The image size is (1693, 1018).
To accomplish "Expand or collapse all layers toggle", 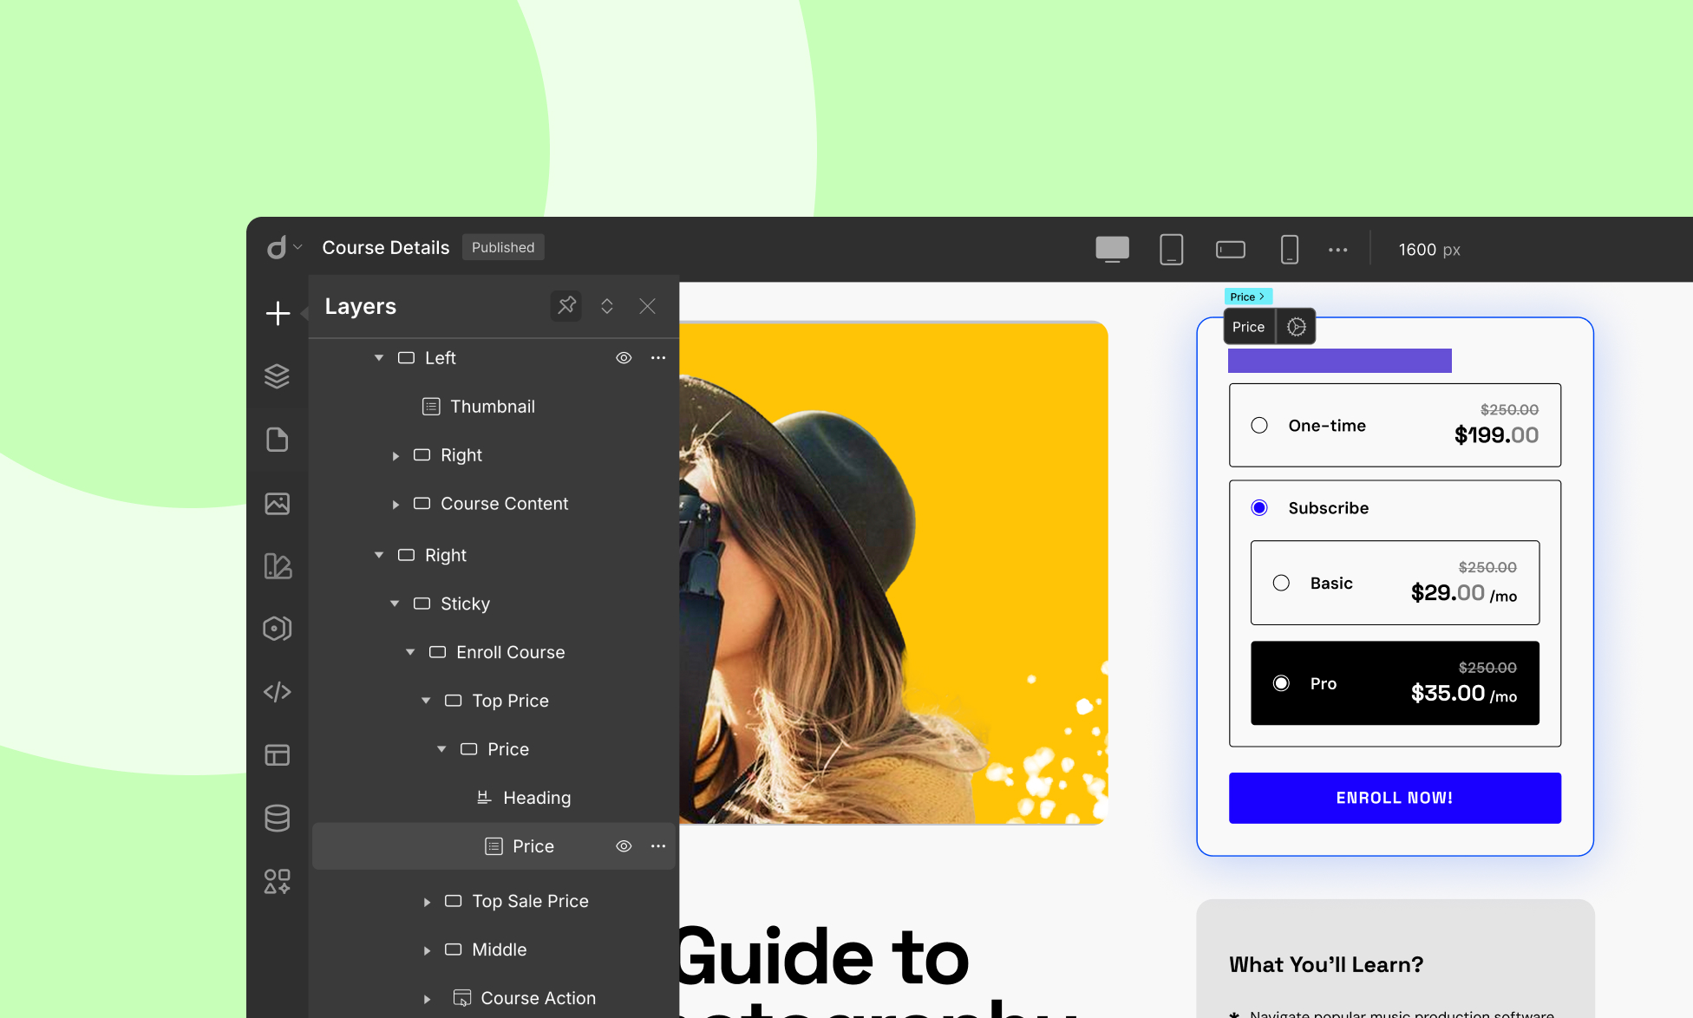I will pyautogui.click(x=607, y=306).
